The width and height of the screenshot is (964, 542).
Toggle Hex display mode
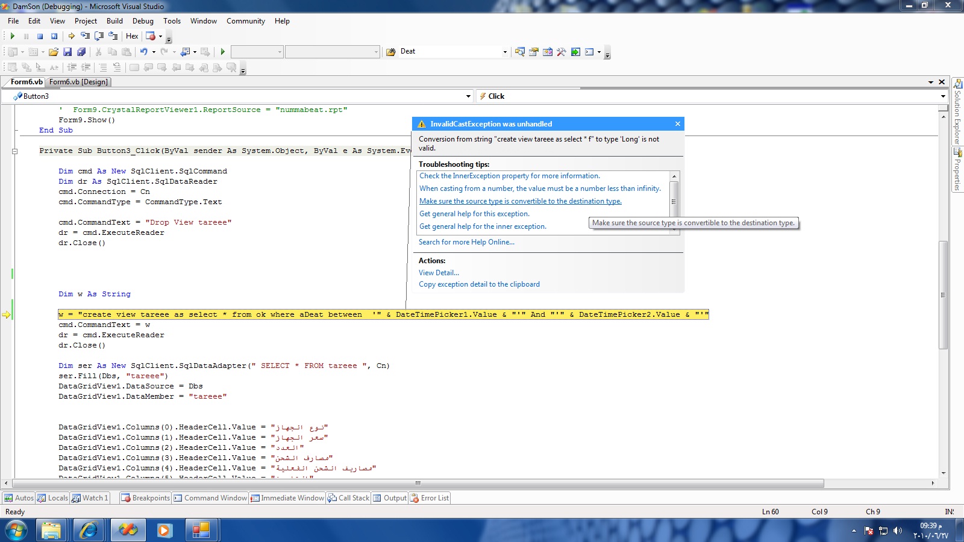click(132, 36)
